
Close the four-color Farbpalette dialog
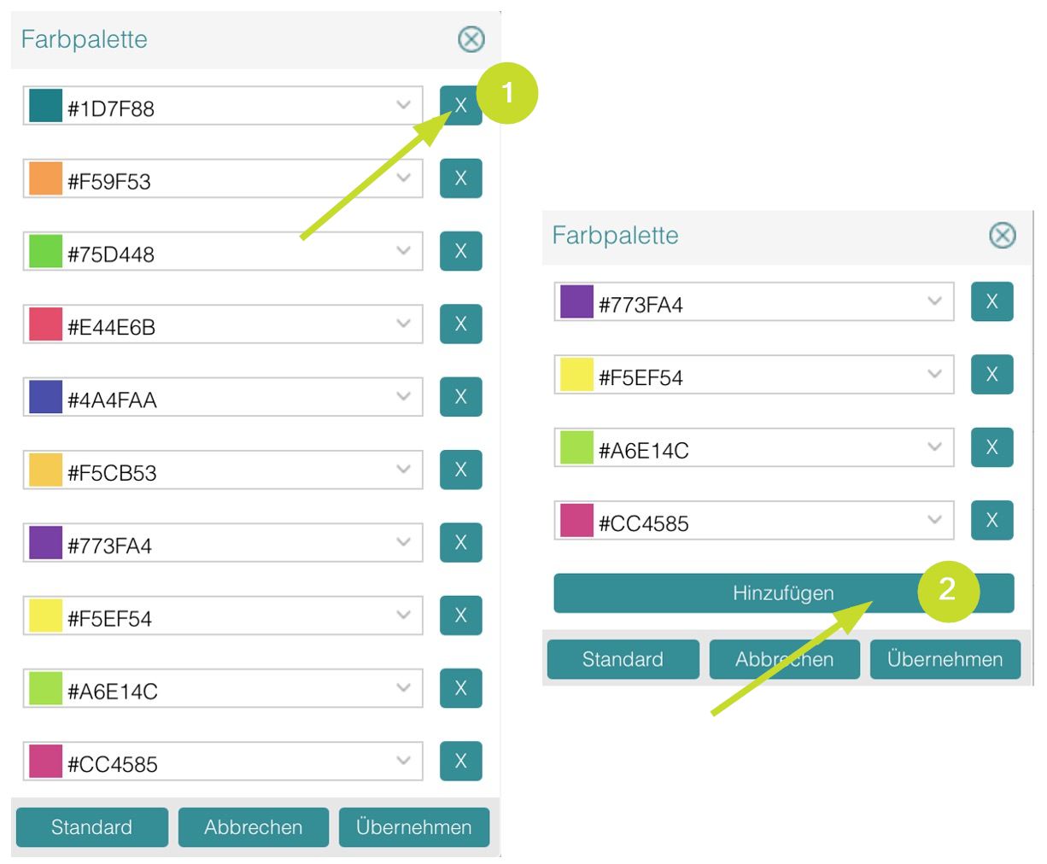(1002, 235)
